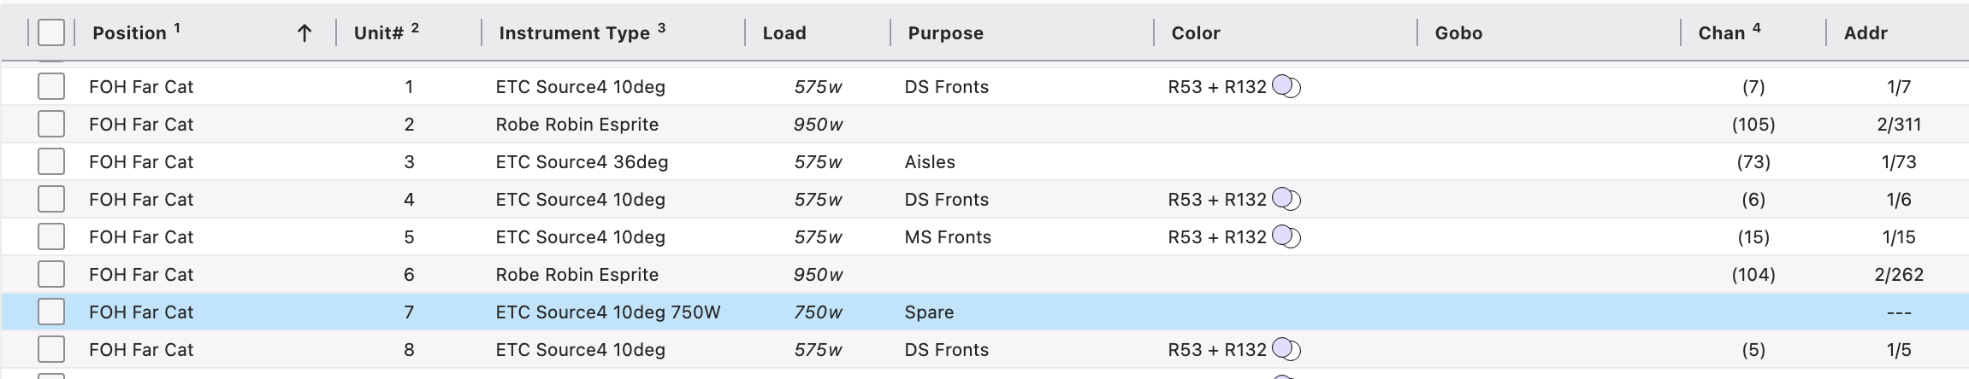1969x379 pixels.
Task: Sort by the Instrument Type column header
Action: pyautogui.click(x=574, y=33)
